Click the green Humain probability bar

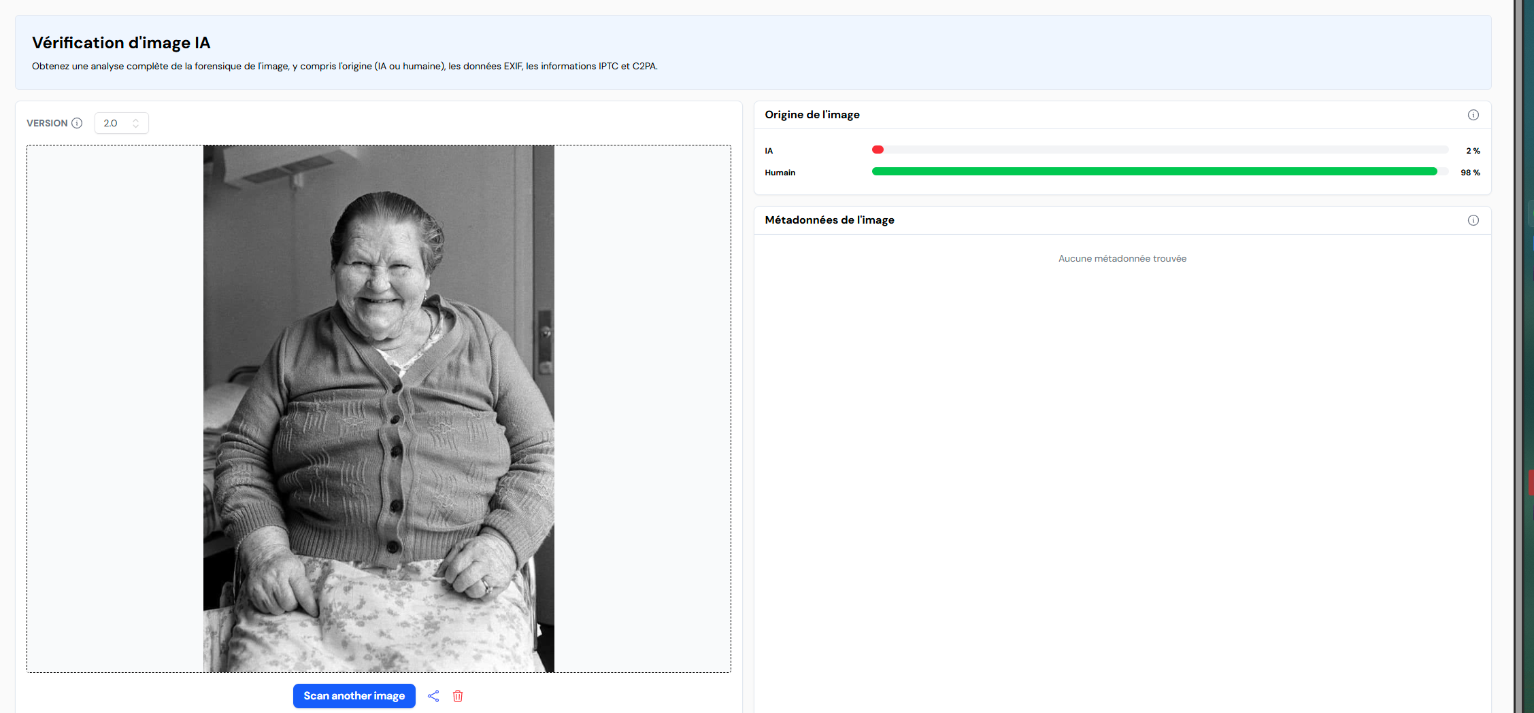(1154, 172)
